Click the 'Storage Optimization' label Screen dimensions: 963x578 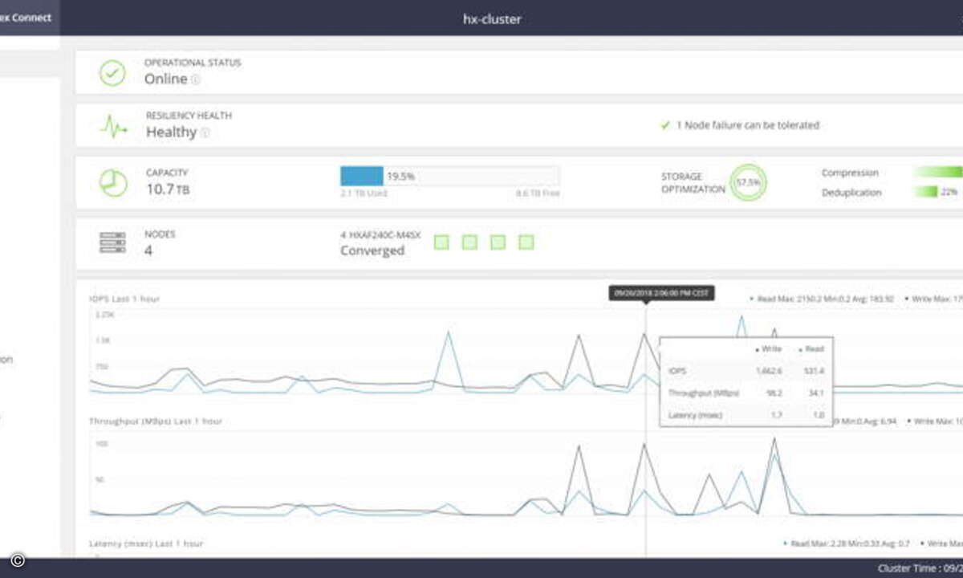click(x=693, y=182)
